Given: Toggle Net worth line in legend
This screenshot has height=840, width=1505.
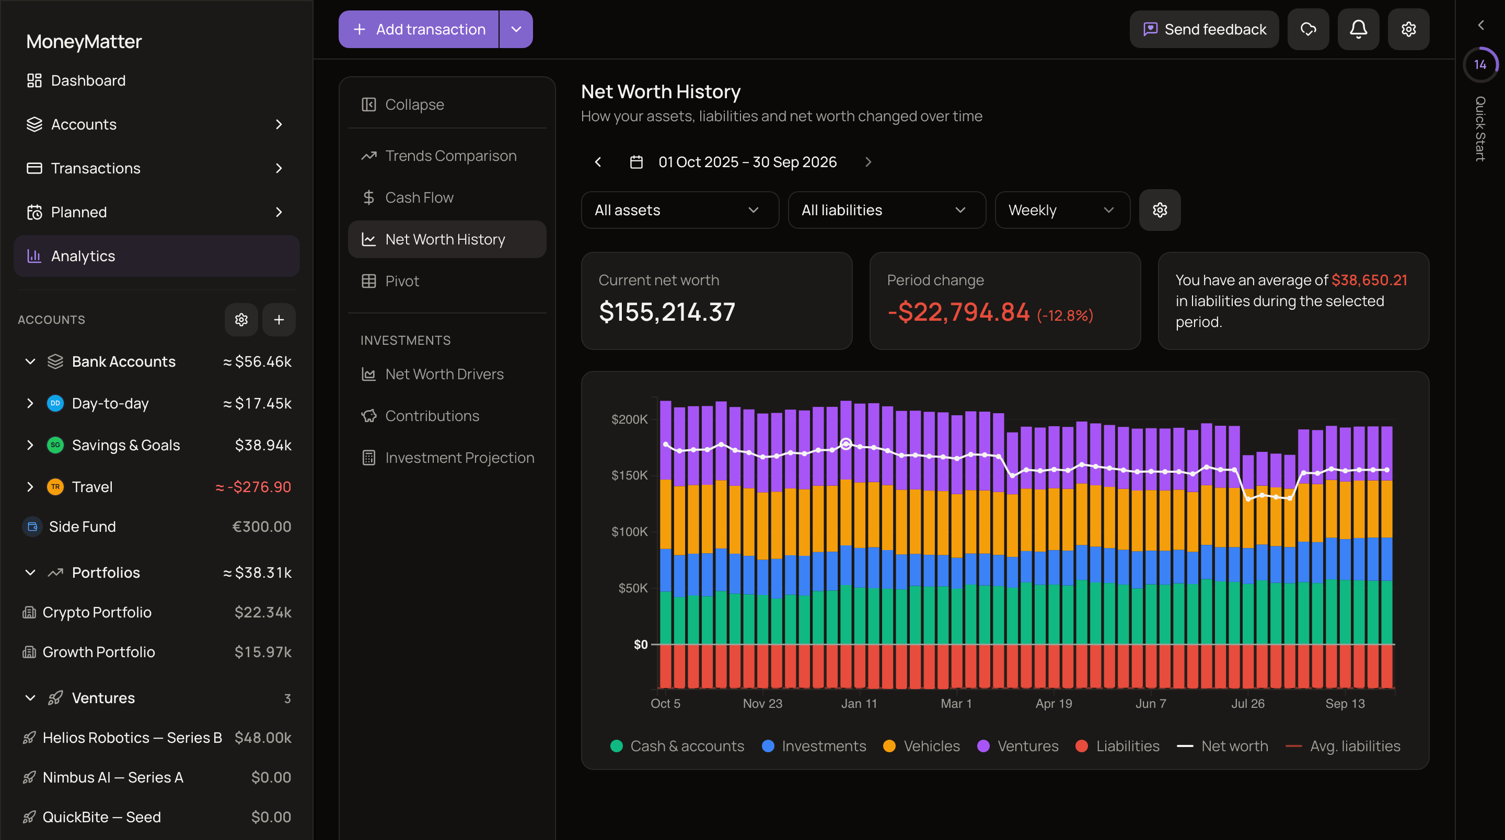Looking at the screenshot, I should (x=1222, y=746).
